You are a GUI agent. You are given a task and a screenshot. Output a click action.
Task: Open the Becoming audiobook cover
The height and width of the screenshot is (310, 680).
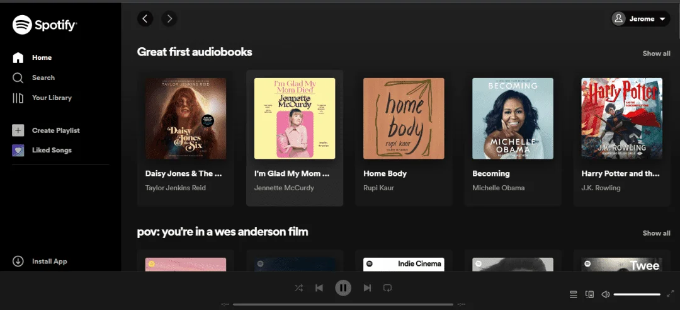(x=513, y=118)
